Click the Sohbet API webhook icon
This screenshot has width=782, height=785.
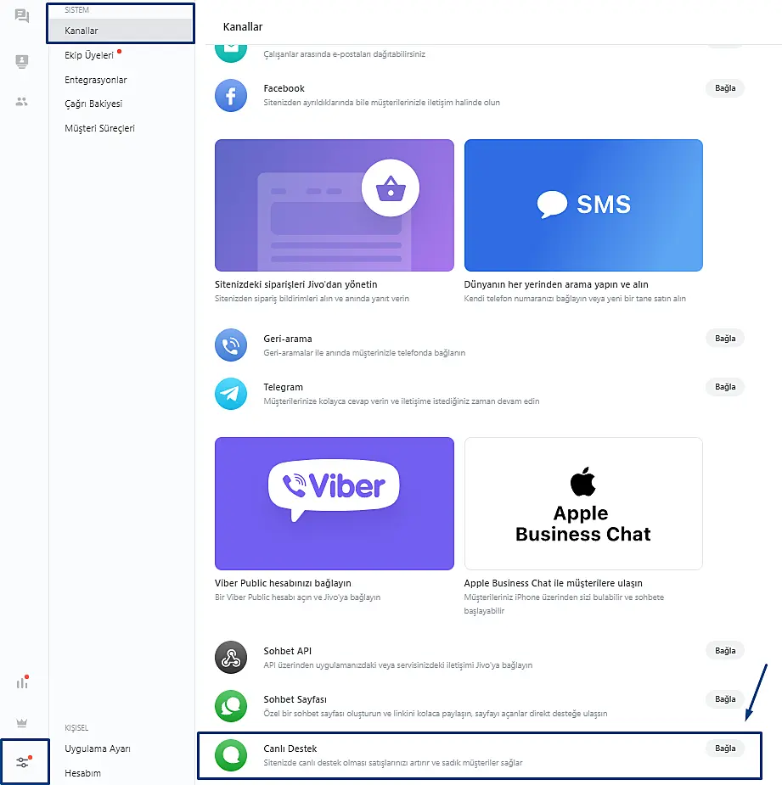pos(231,658)
